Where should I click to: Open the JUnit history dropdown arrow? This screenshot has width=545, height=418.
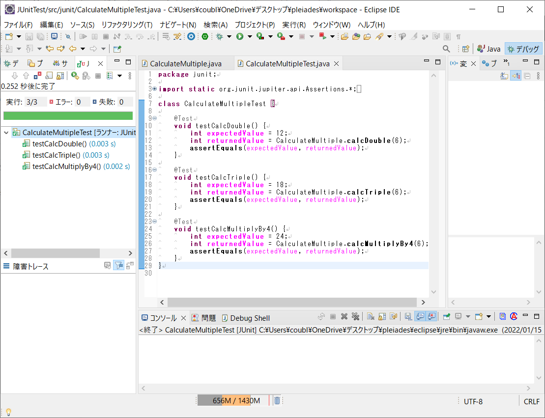[x=119, y=76]
